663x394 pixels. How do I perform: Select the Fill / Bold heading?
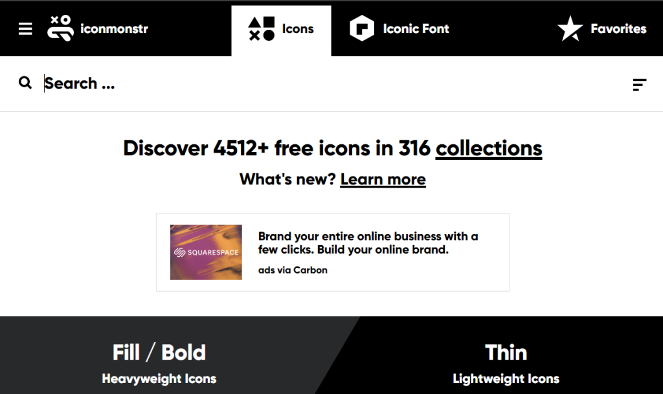click(159, 353)
